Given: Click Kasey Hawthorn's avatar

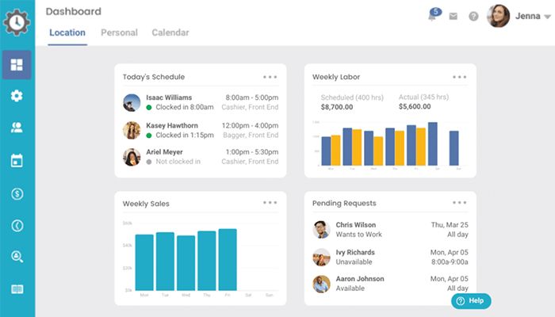Looking at the screenshot, I should (x=132, y=130).
